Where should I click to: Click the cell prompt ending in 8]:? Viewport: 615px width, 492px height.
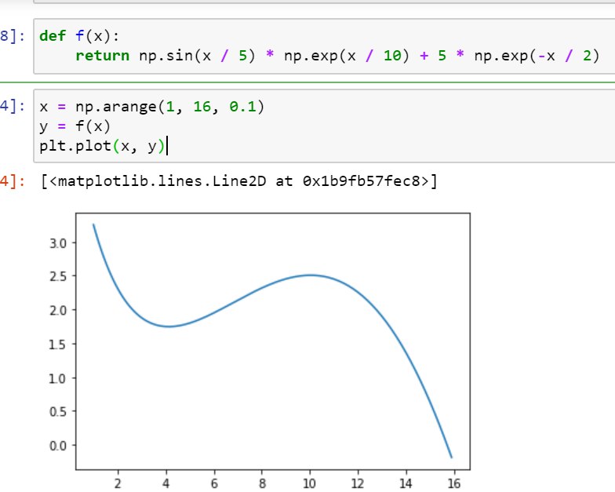tap(13, 36)
